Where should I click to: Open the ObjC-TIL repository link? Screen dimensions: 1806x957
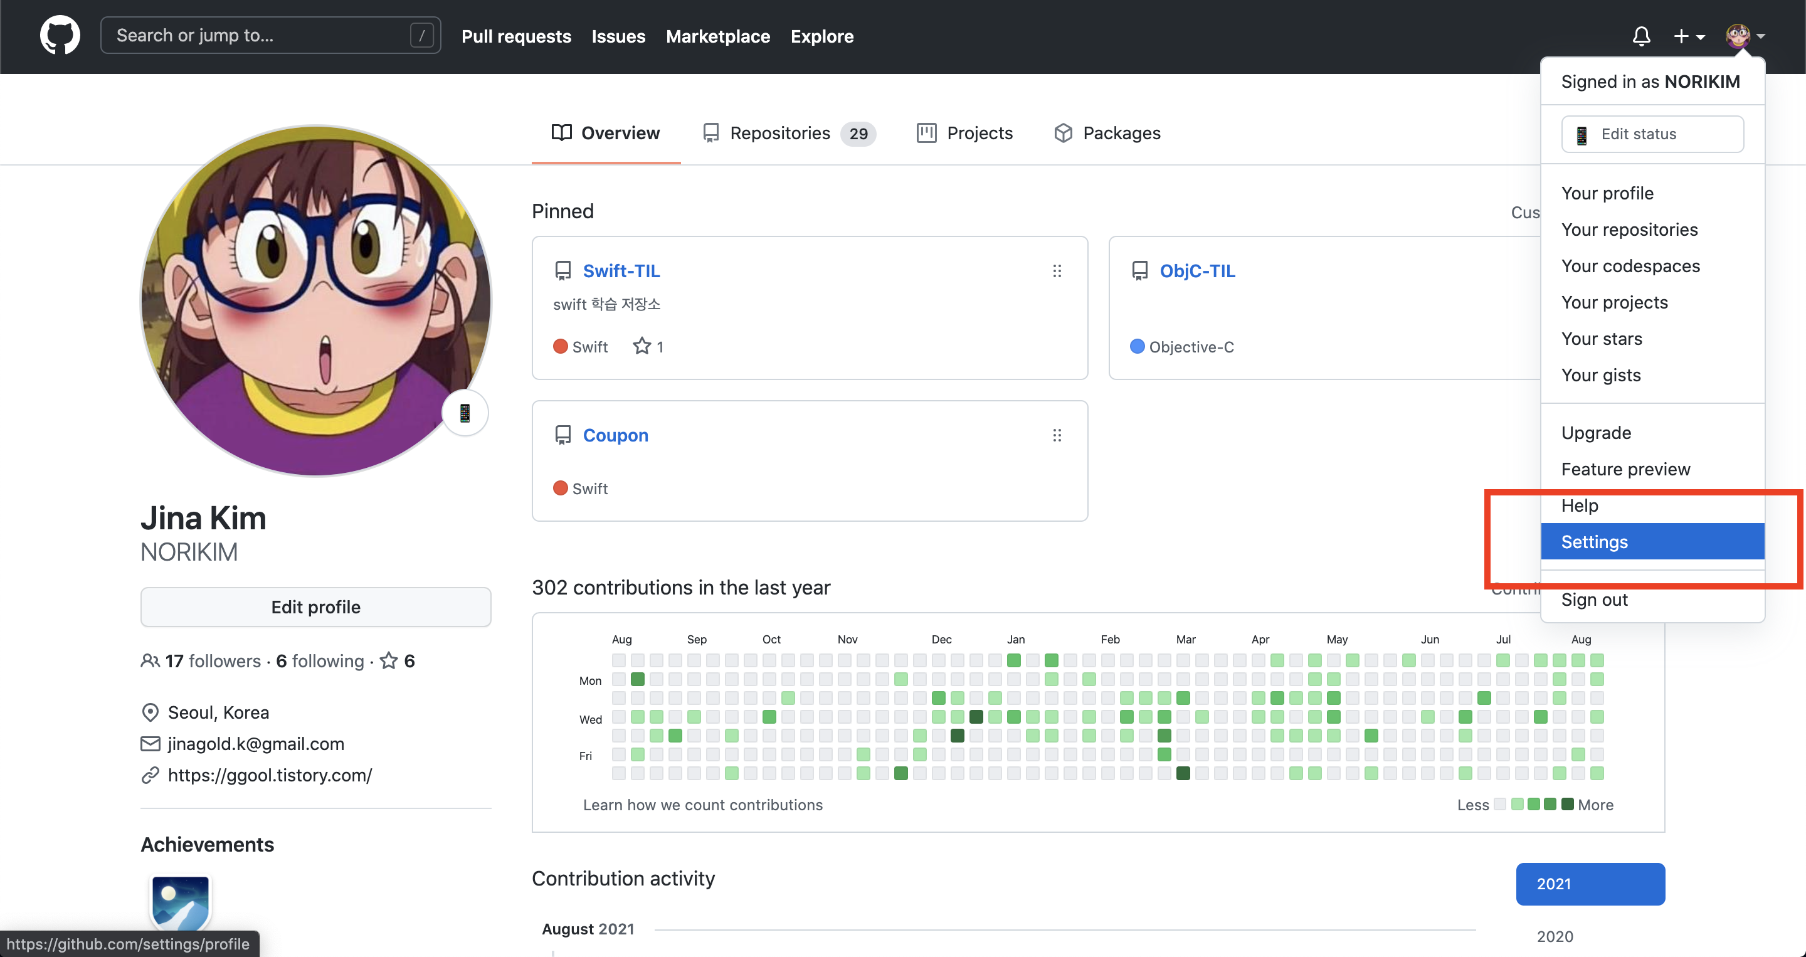tap(1196, 271)
